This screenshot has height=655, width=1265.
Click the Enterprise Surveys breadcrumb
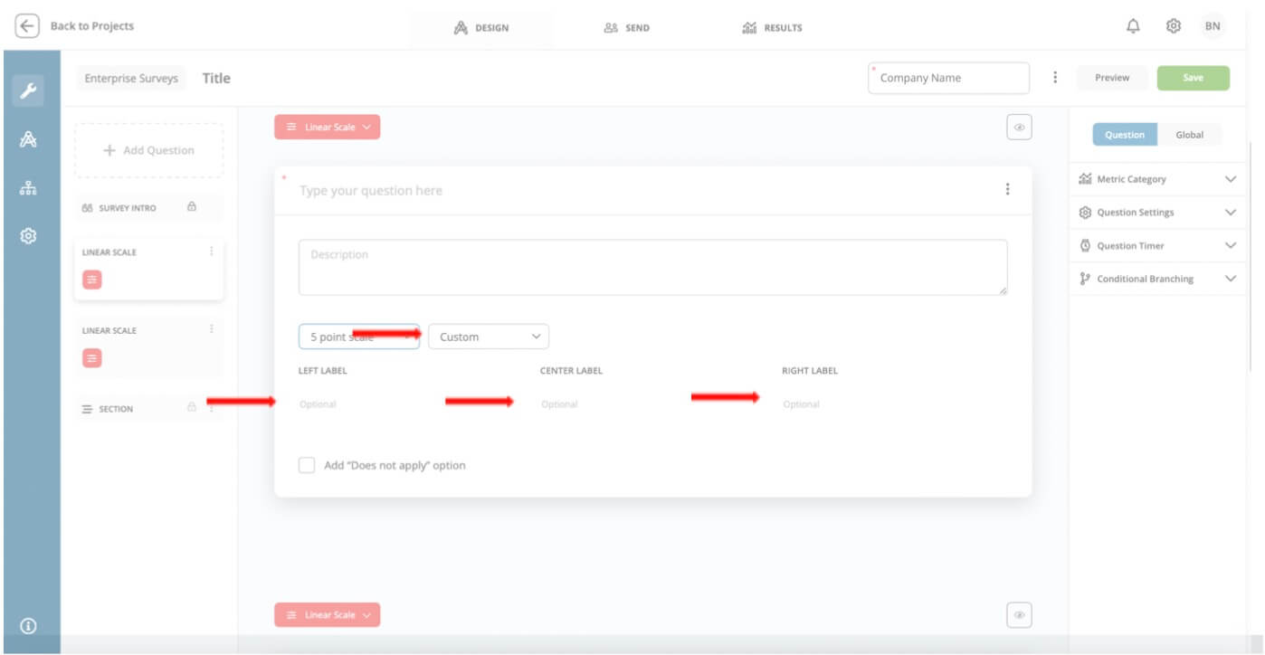tap(131, 79)
